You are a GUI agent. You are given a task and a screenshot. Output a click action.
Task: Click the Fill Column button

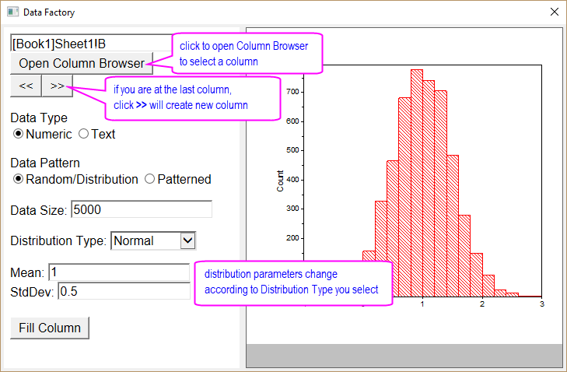(50, 328)
